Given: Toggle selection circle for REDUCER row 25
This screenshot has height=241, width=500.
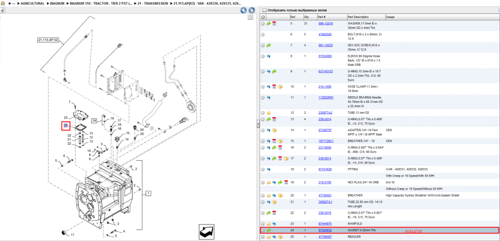Looking at the screenshot, I should point(263,237).
